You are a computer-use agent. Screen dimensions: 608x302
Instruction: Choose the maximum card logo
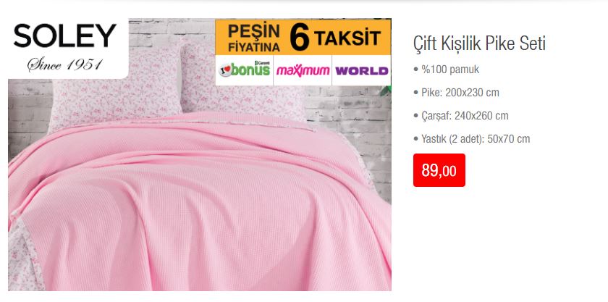(x=303, y=71)
